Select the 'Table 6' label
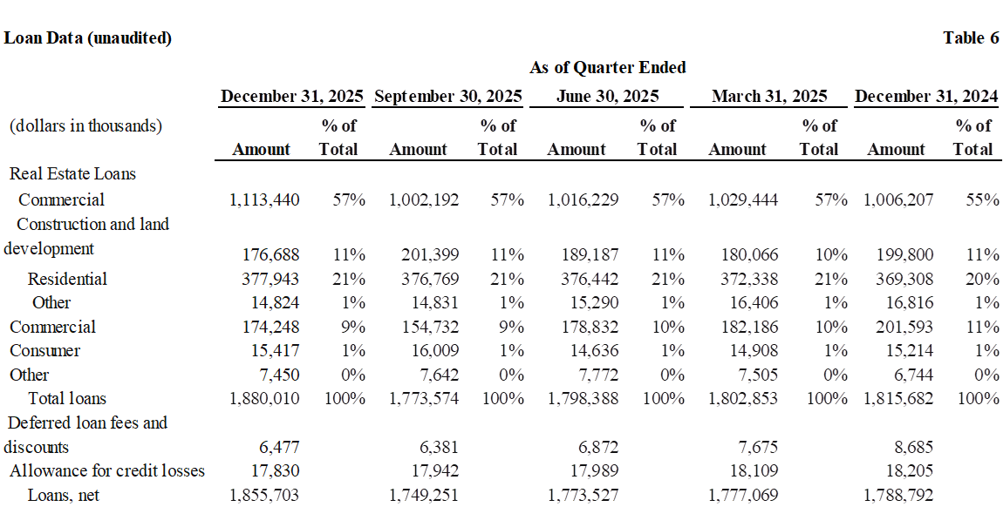The width and height of the screenshot is (1003, 507). click(971, 38)
